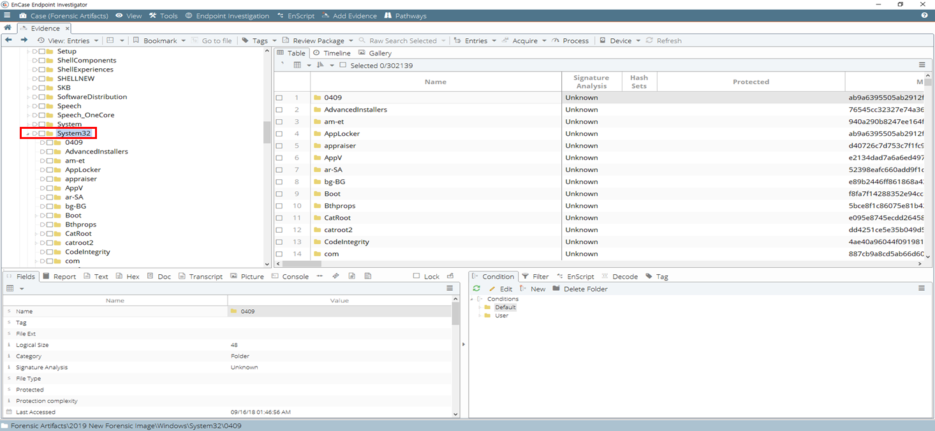
Task: Open the Device dropdown
Action: point(620,40)
